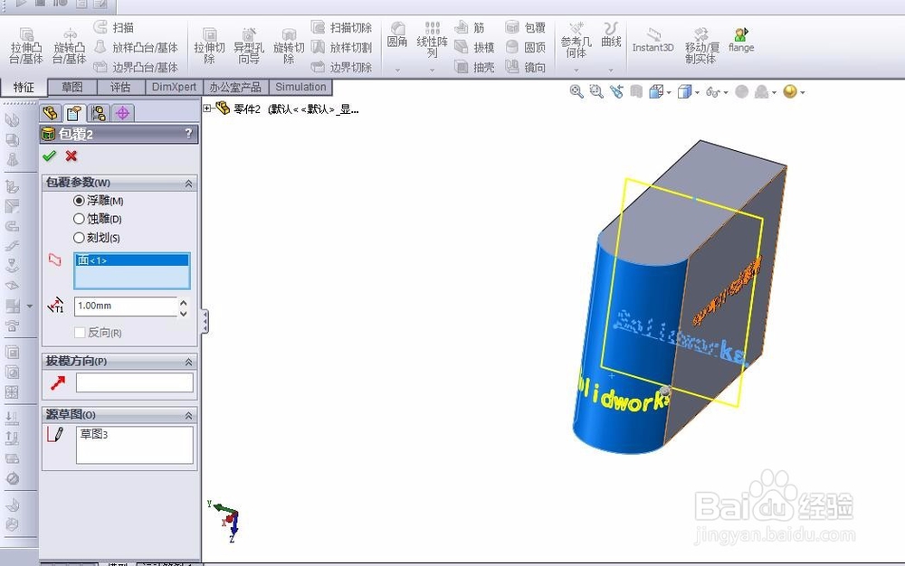
Task: Choose the 扫描 sweep feature
Action: point(114,27)
